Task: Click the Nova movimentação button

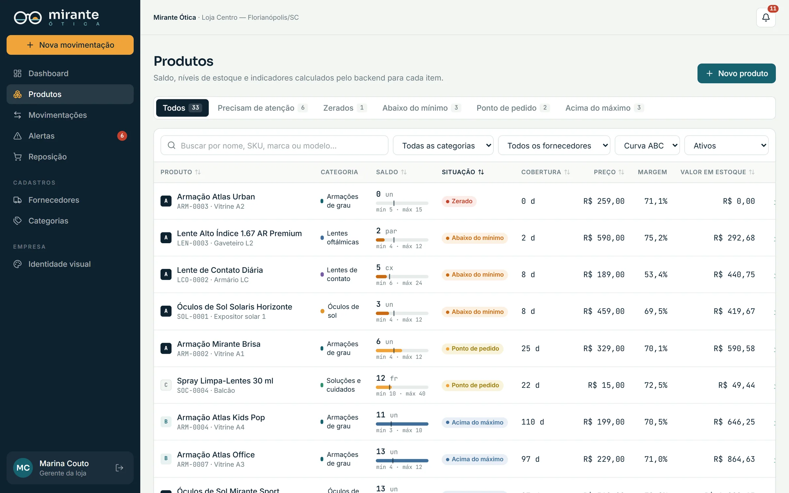Action: tap(70, 45)
